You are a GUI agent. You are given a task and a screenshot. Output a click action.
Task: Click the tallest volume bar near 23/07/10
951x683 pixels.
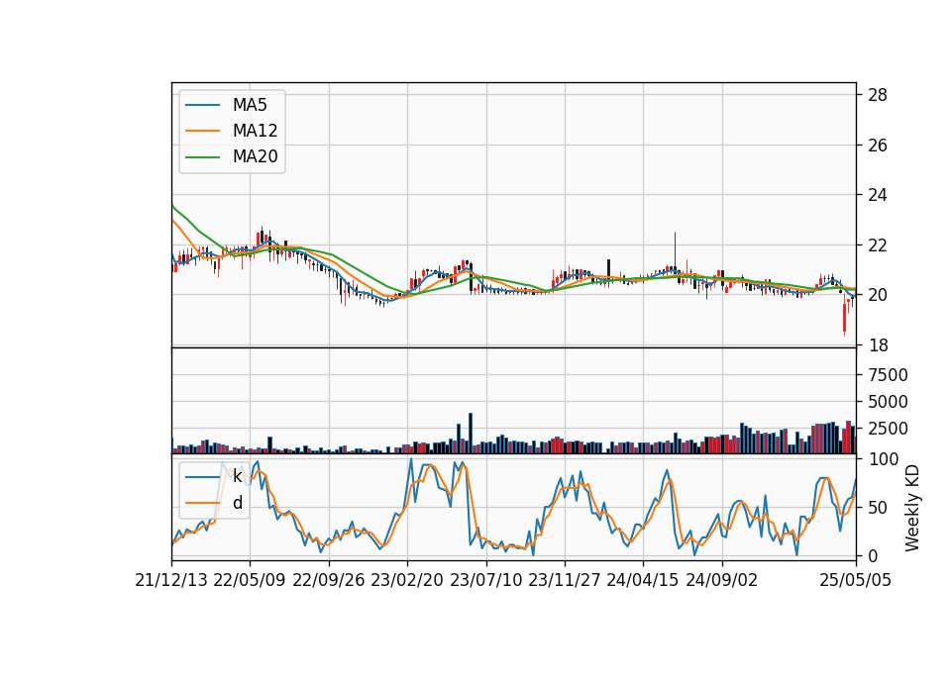click(x=470, y=434)
